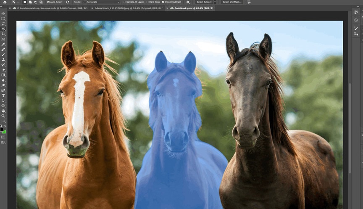Select the Move tool
The height and width of the screenshot is (209, 363).
tap(3, 14)
